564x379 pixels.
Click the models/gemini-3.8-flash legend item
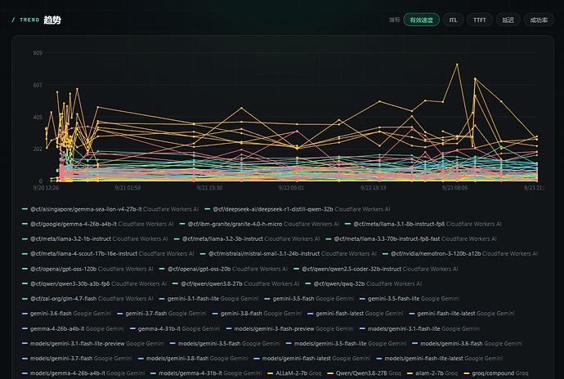click(x=193, y=358)
